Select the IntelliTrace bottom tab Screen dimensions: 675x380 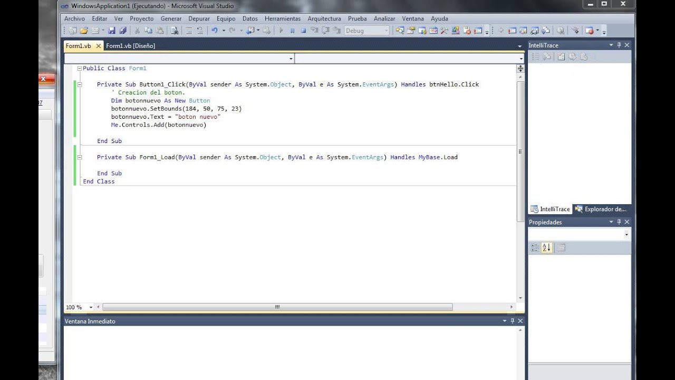coord(550,209)
